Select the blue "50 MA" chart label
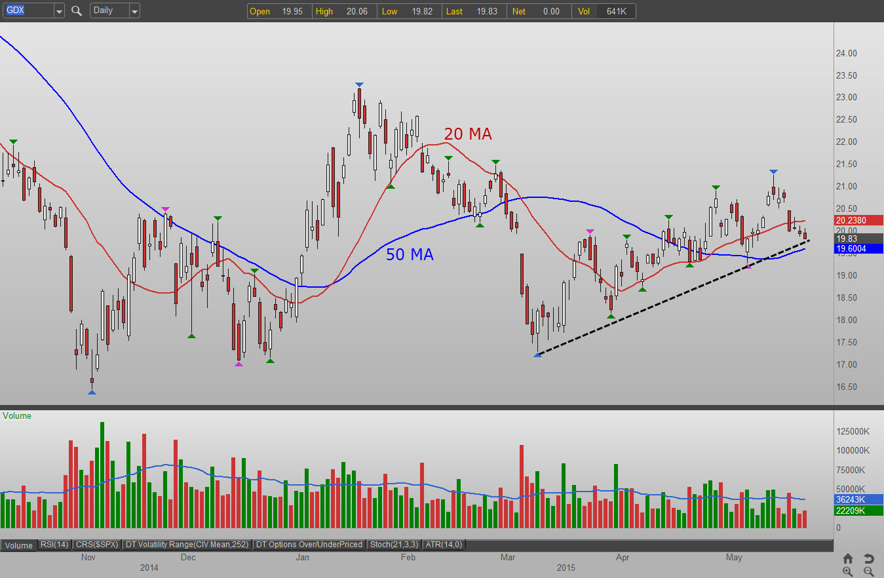 pyautogui.click(x=410, y=254)
